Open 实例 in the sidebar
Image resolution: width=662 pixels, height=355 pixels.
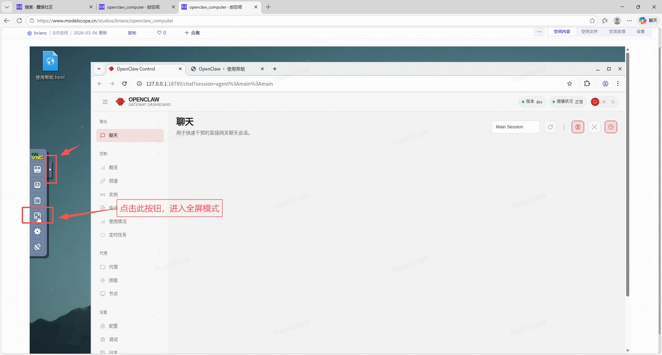click(x=130, y=195)
